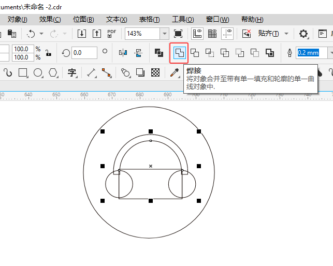Click the Mirror horizontally icon
The width and height of the screenshot is (333, 266).
click(x=123, y=53)
